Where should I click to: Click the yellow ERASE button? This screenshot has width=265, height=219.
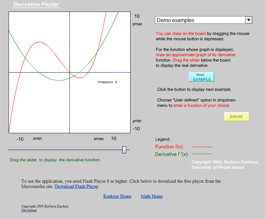(237, 116)
